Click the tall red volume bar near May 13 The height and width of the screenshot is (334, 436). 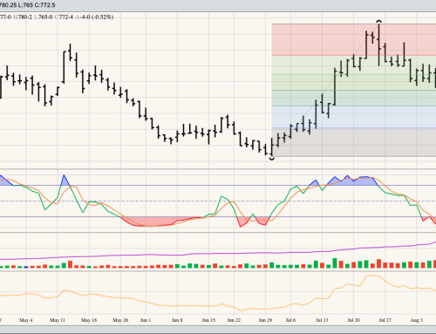coord(70,264)
